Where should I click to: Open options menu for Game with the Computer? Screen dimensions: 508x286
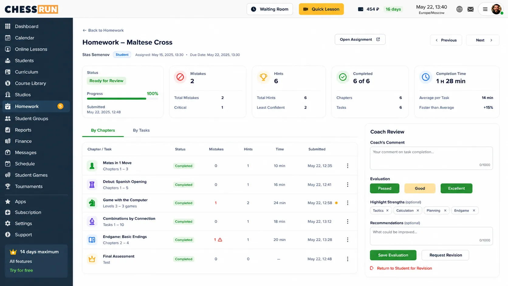click(348, 203)
